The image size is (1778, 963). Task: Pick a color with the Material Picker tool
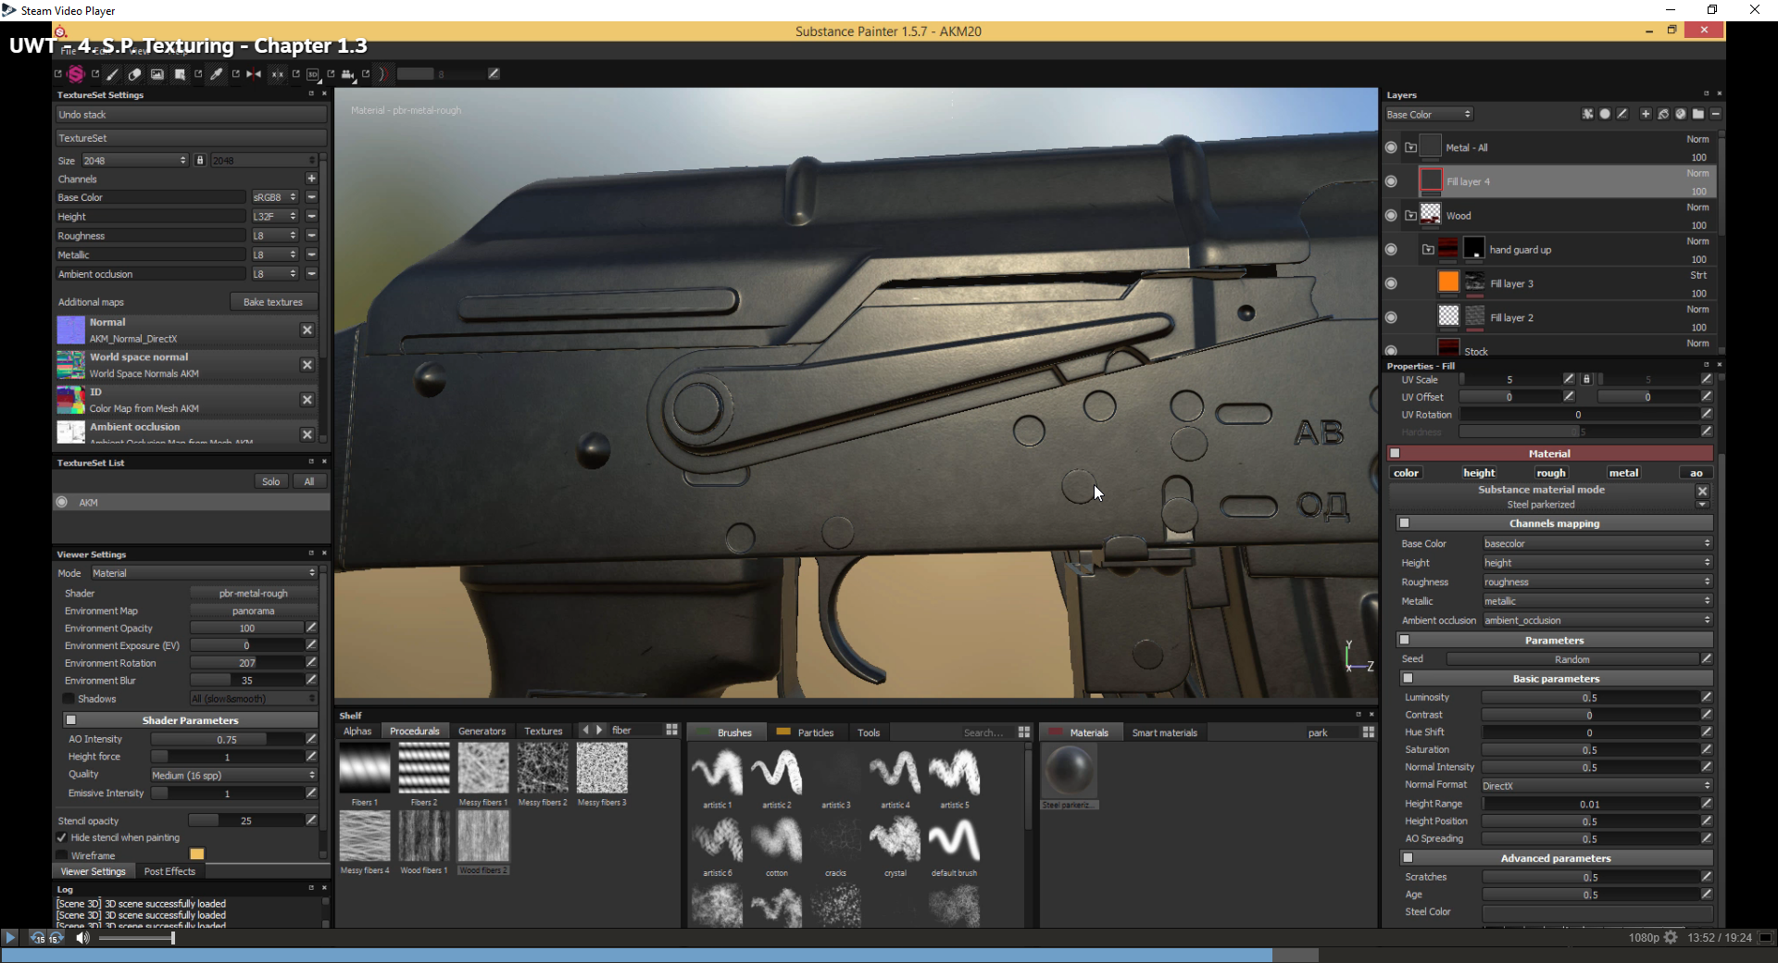tap(217, 74)
